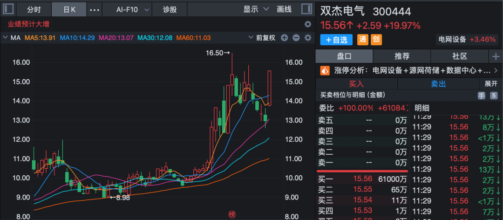Click the orange 涨停分析 icon
The height and width of the screenshot is (220, 503).
(x=325, y=70)
